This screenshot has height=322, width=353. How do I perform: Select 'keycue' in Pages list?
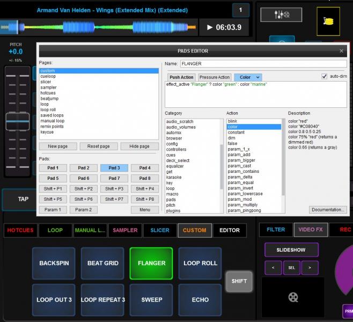99,132
